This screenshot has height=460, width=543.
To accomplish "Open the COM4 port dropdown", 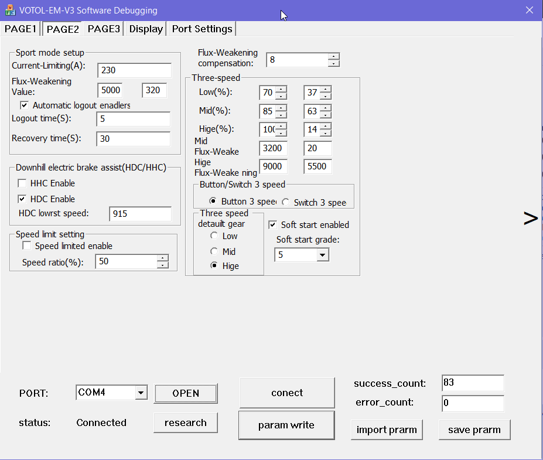I will (141, 393).
